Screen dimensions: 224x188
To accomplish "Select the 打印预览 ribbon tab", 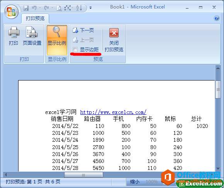I will 35,18.
